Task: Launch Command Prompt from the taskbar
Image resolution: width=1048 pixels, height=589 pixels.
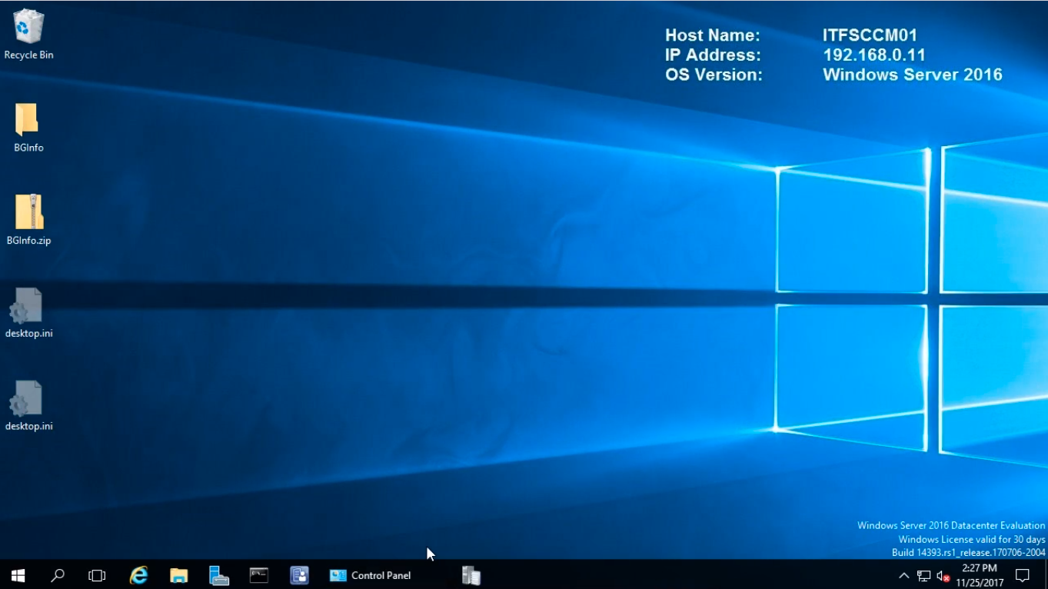Action: pyautogui.click(x=259, y=575)
